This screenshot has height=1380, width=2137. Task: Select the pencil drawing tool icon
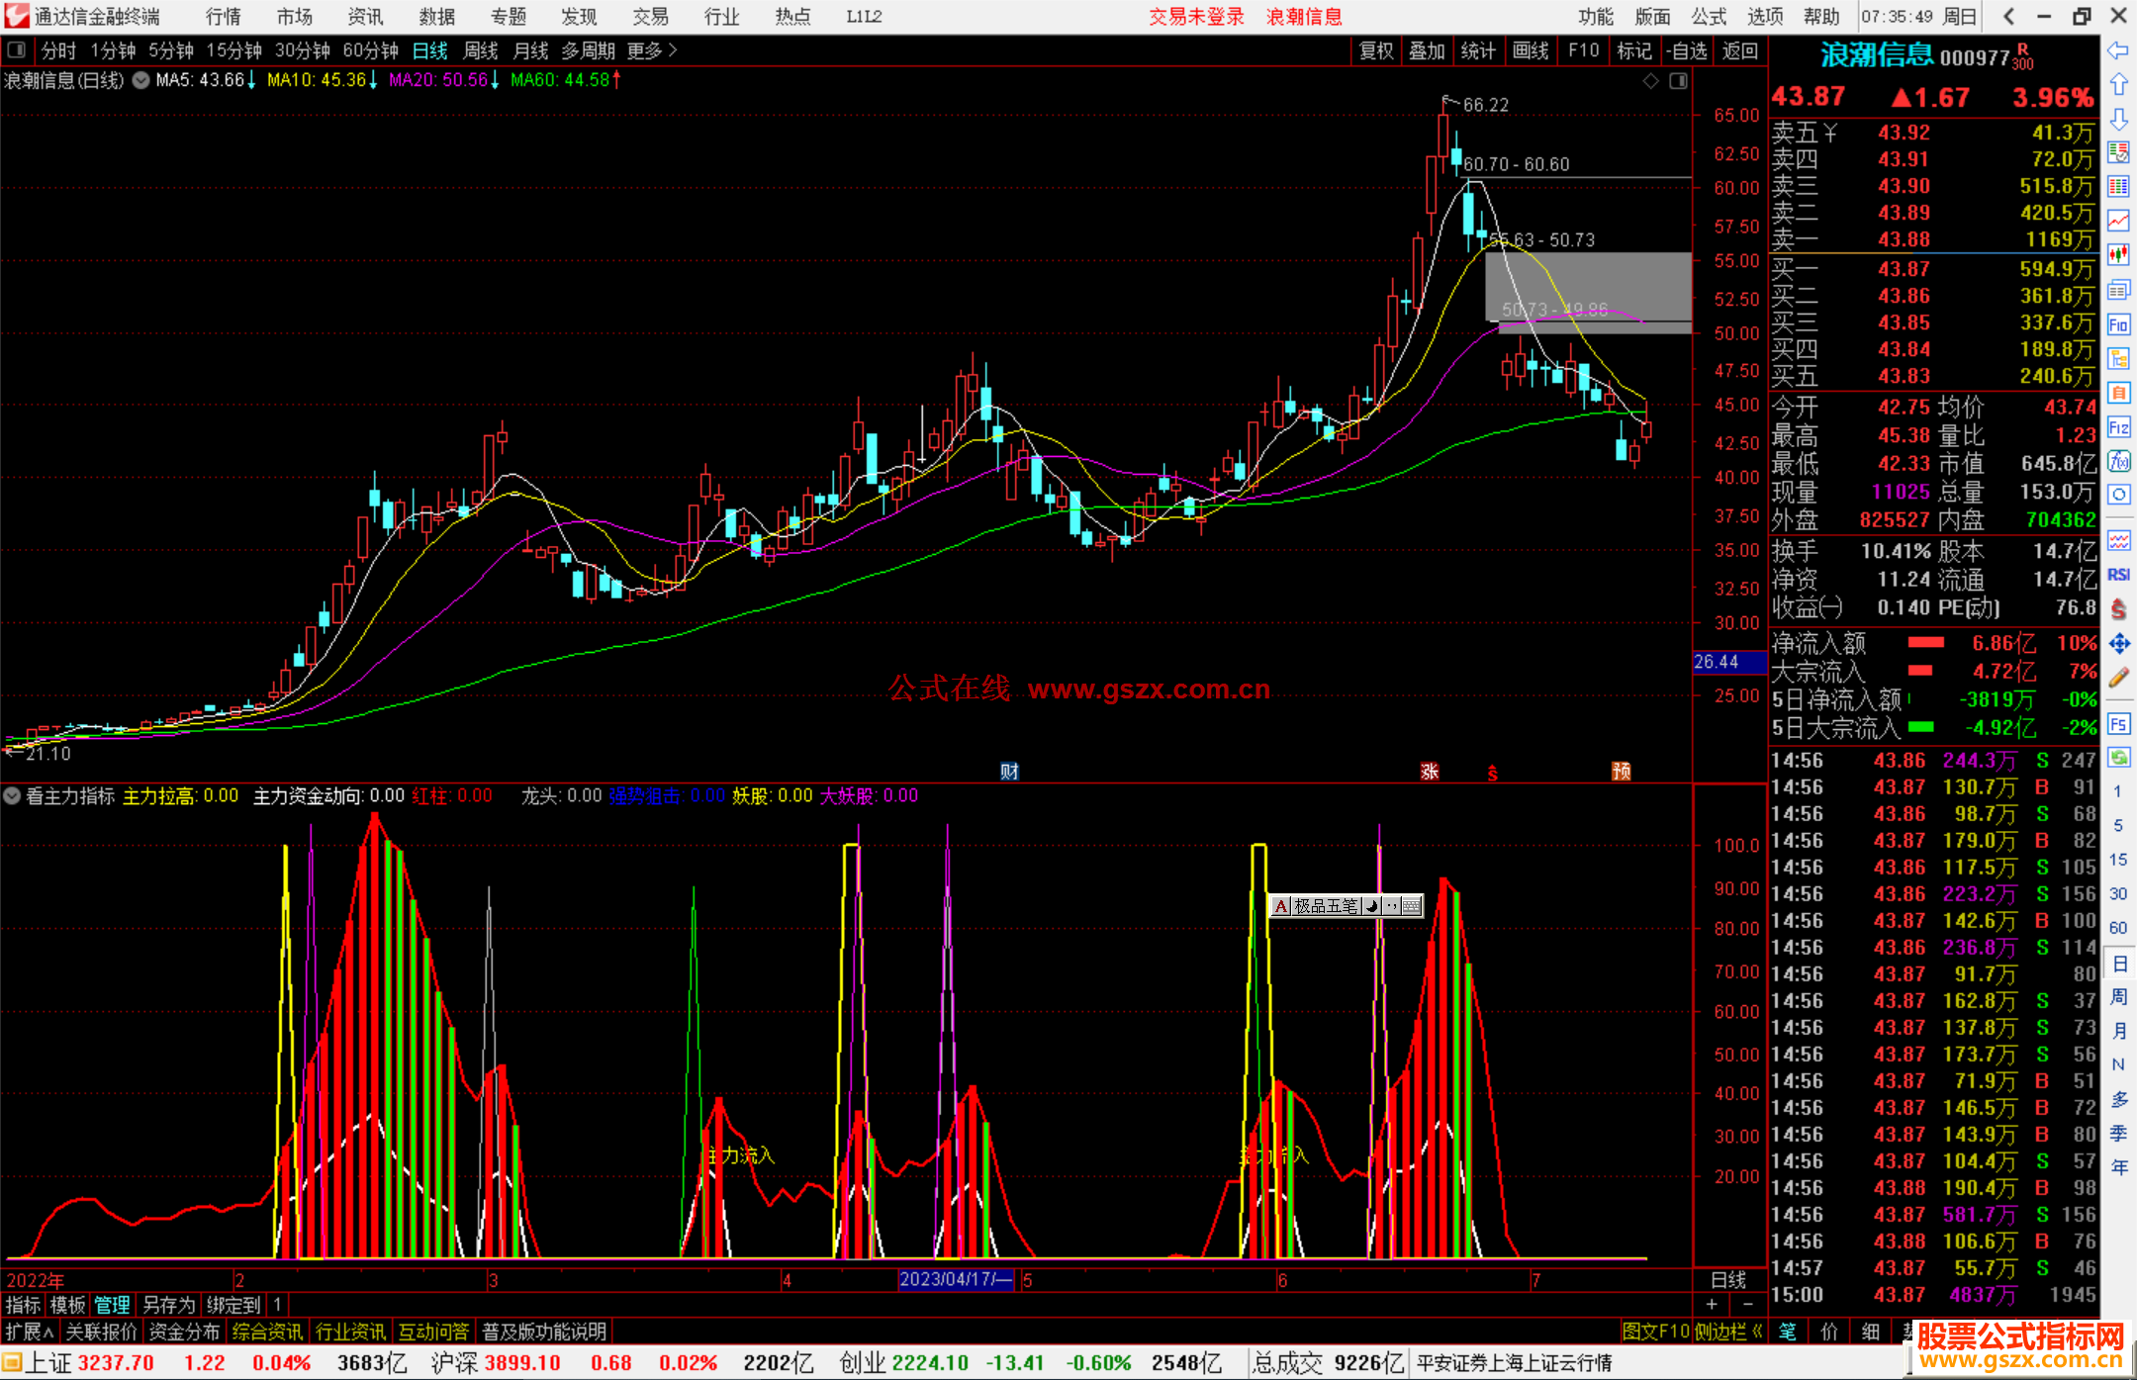pos(2118,678)
